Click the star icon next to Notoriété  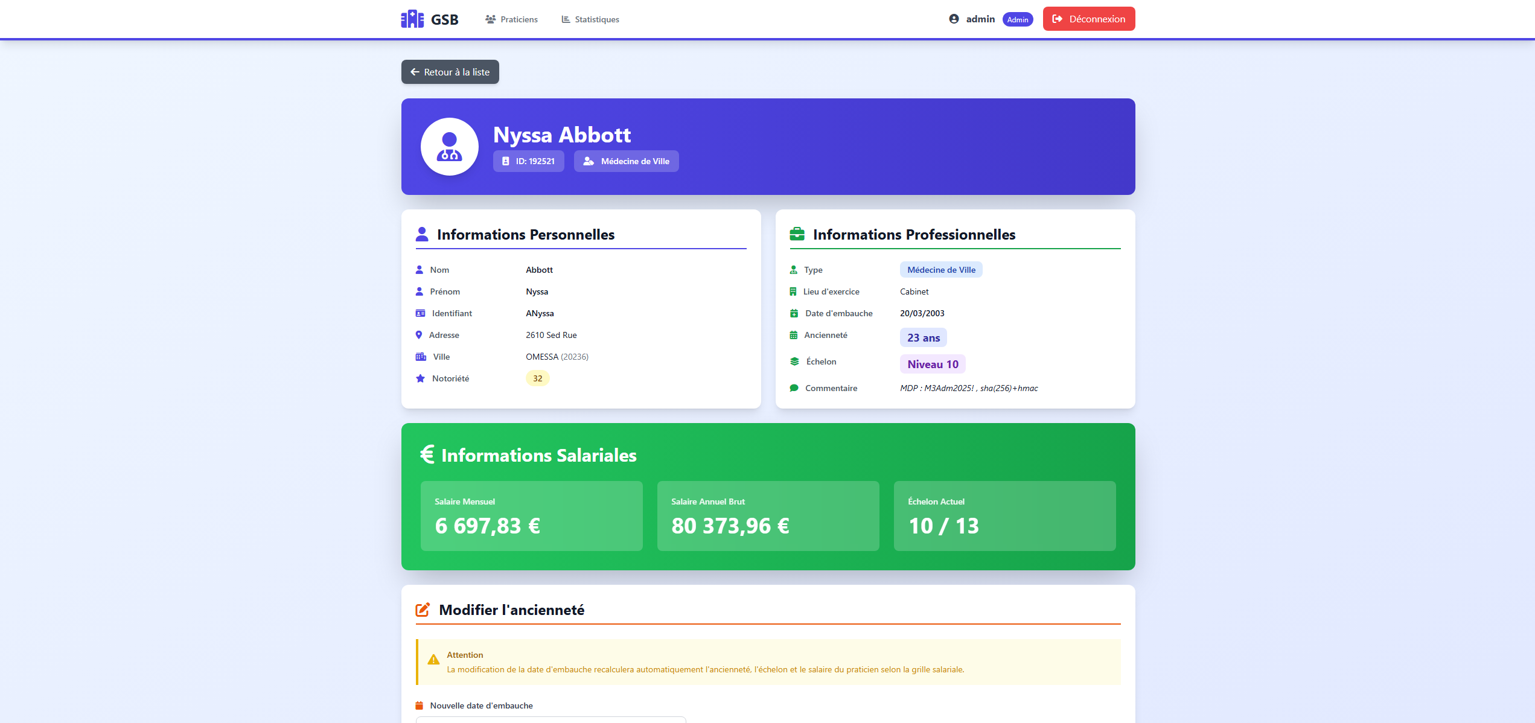[420, 378]
